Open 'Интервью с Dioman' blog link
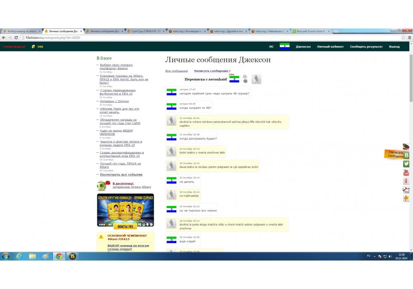 tap(114, 101)
